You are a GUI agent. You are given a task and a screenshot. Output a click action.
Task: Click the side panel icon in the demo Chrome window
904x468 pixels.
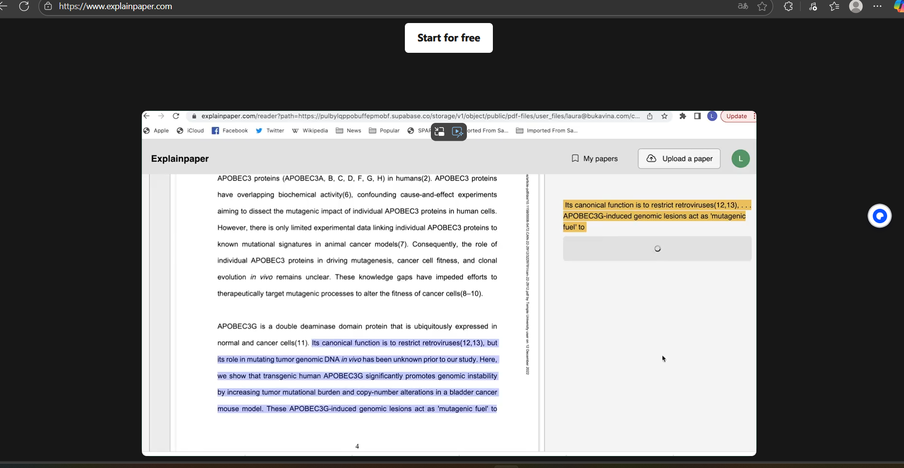pyautogui.click(x=697, y=116)
